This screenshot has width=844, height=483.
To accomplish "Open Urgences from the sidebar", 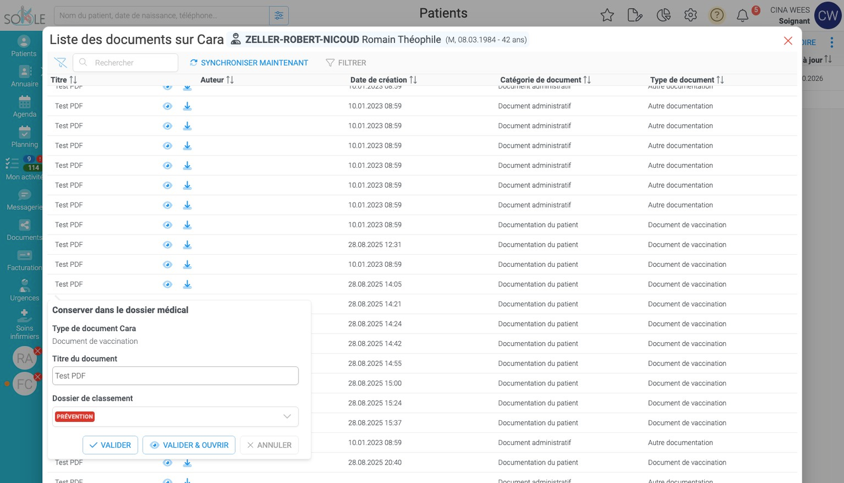I will pyautogui.click(x=24, y=291).
